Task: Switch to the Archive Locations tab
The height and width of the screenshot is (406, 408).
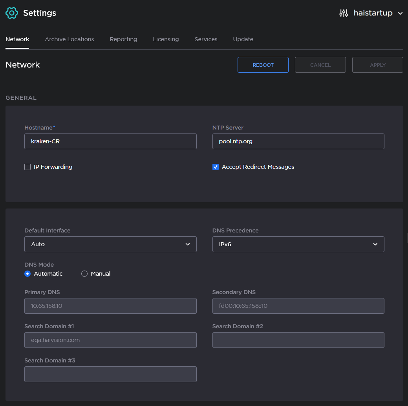Action: [x=69, y=39]
